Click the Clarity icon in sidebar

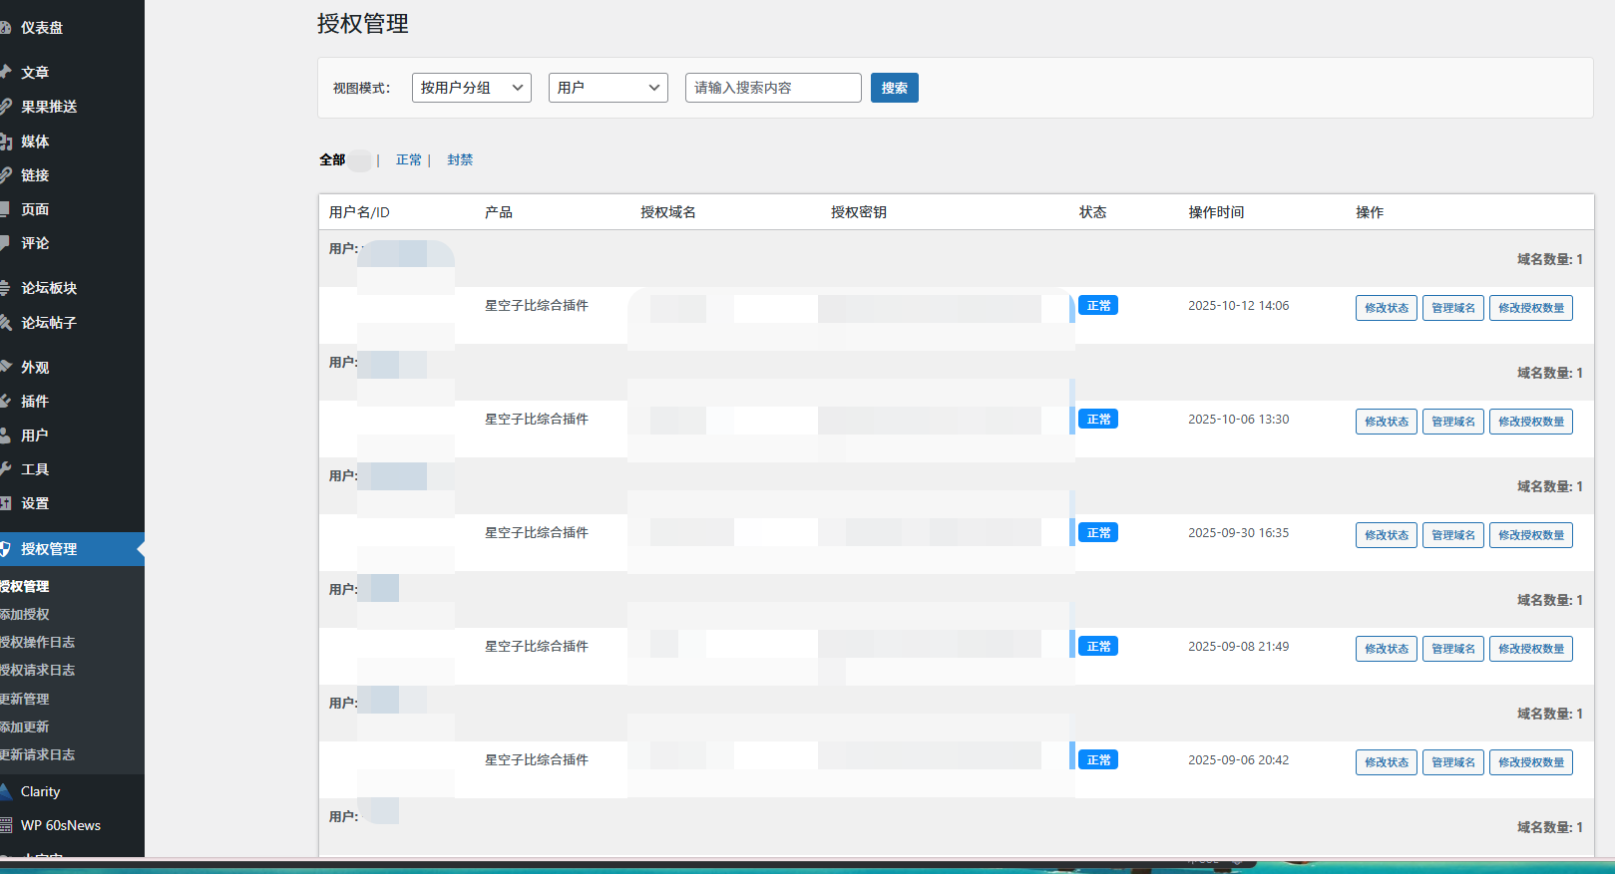(6, 791)
